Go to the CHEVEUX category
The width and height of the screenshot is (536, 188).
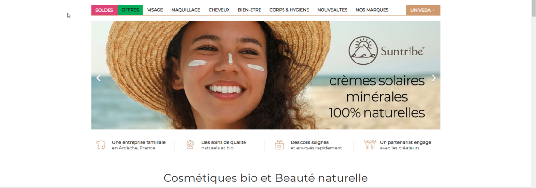click(x=219, y=10)
